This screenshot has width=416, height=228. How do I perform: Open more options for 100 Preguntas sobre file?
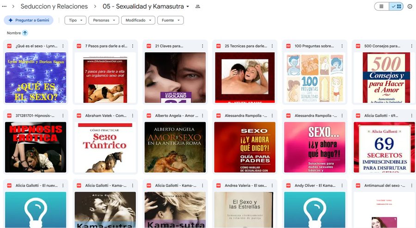click(x=342, y=46)
